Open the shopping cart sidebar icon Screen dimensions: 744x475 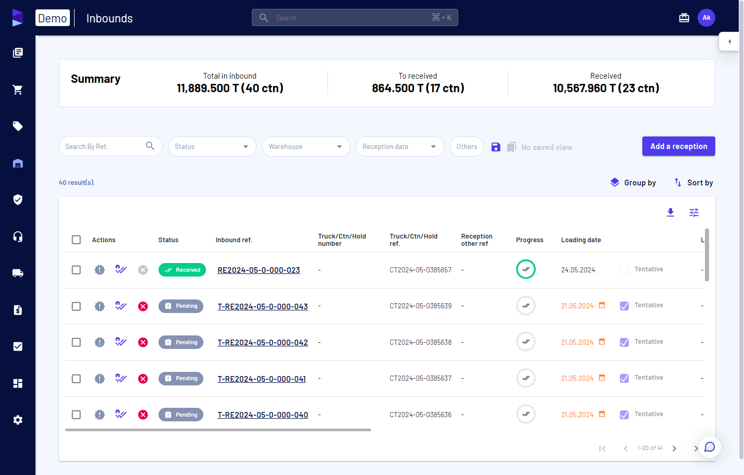[18, 90]
